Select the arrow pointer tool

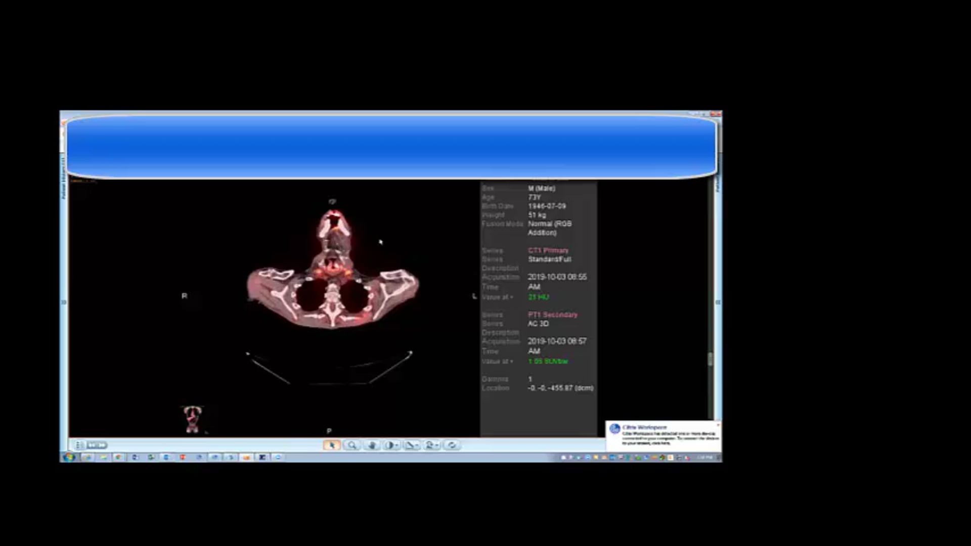click(x=332, y=445)
